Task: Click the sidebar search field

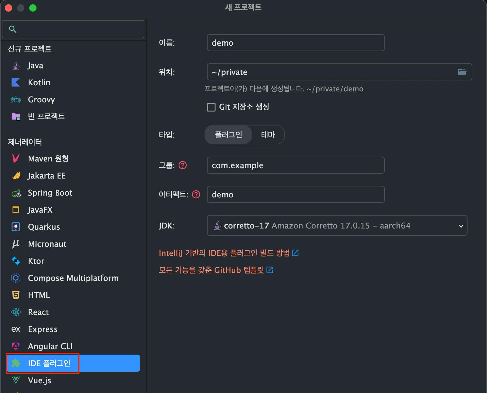Action: tap(73, 29)
